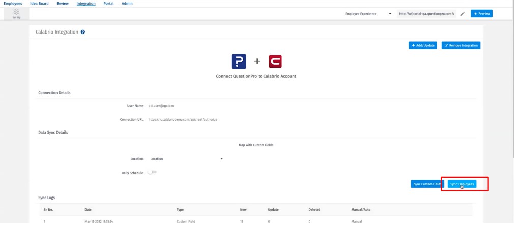
Task: Click the portal URL input field
Action: (426, 14)
